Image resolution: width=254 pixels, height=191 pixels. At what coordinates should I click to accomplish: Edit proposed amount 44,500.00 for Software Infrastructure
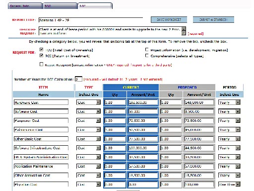[199, 148]
